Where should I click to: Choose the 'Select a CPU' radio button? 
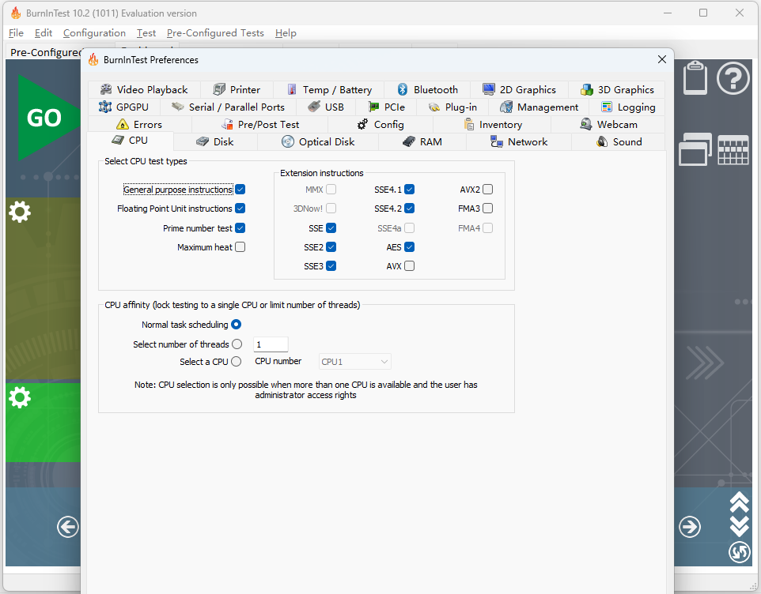tap(237, 362)
